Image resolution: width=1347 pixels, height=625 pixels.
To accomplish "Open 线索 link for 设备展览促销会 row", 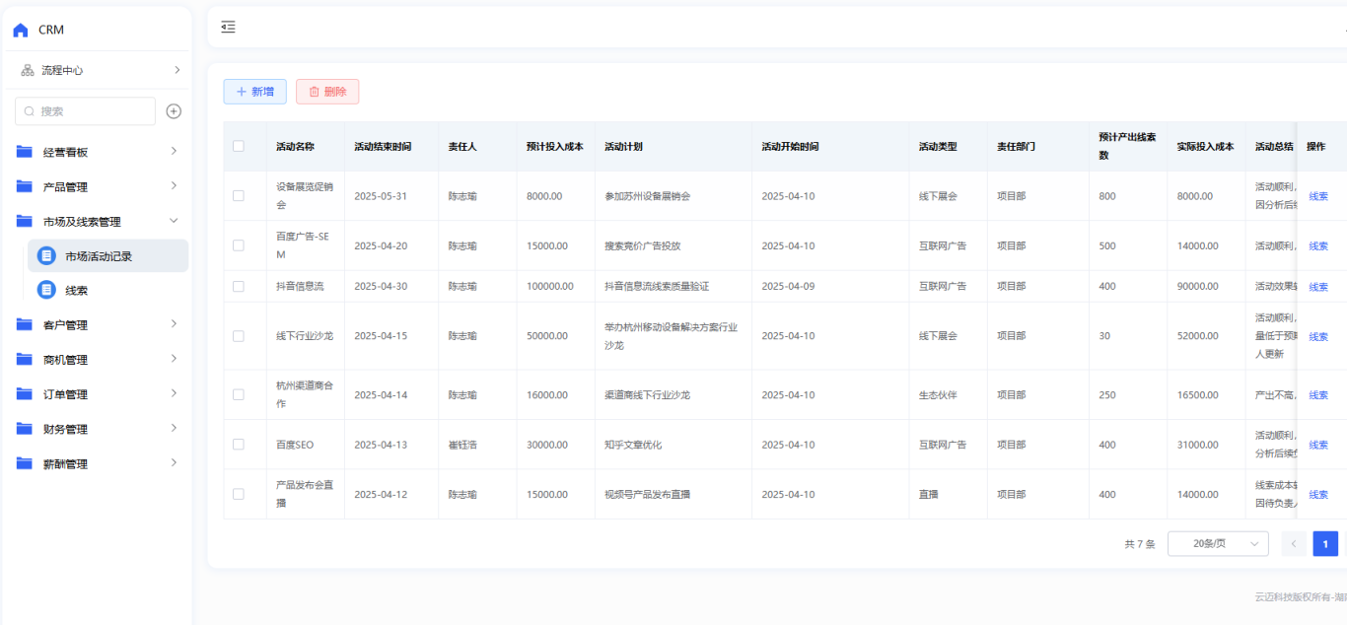I will tap(1318, 196).
